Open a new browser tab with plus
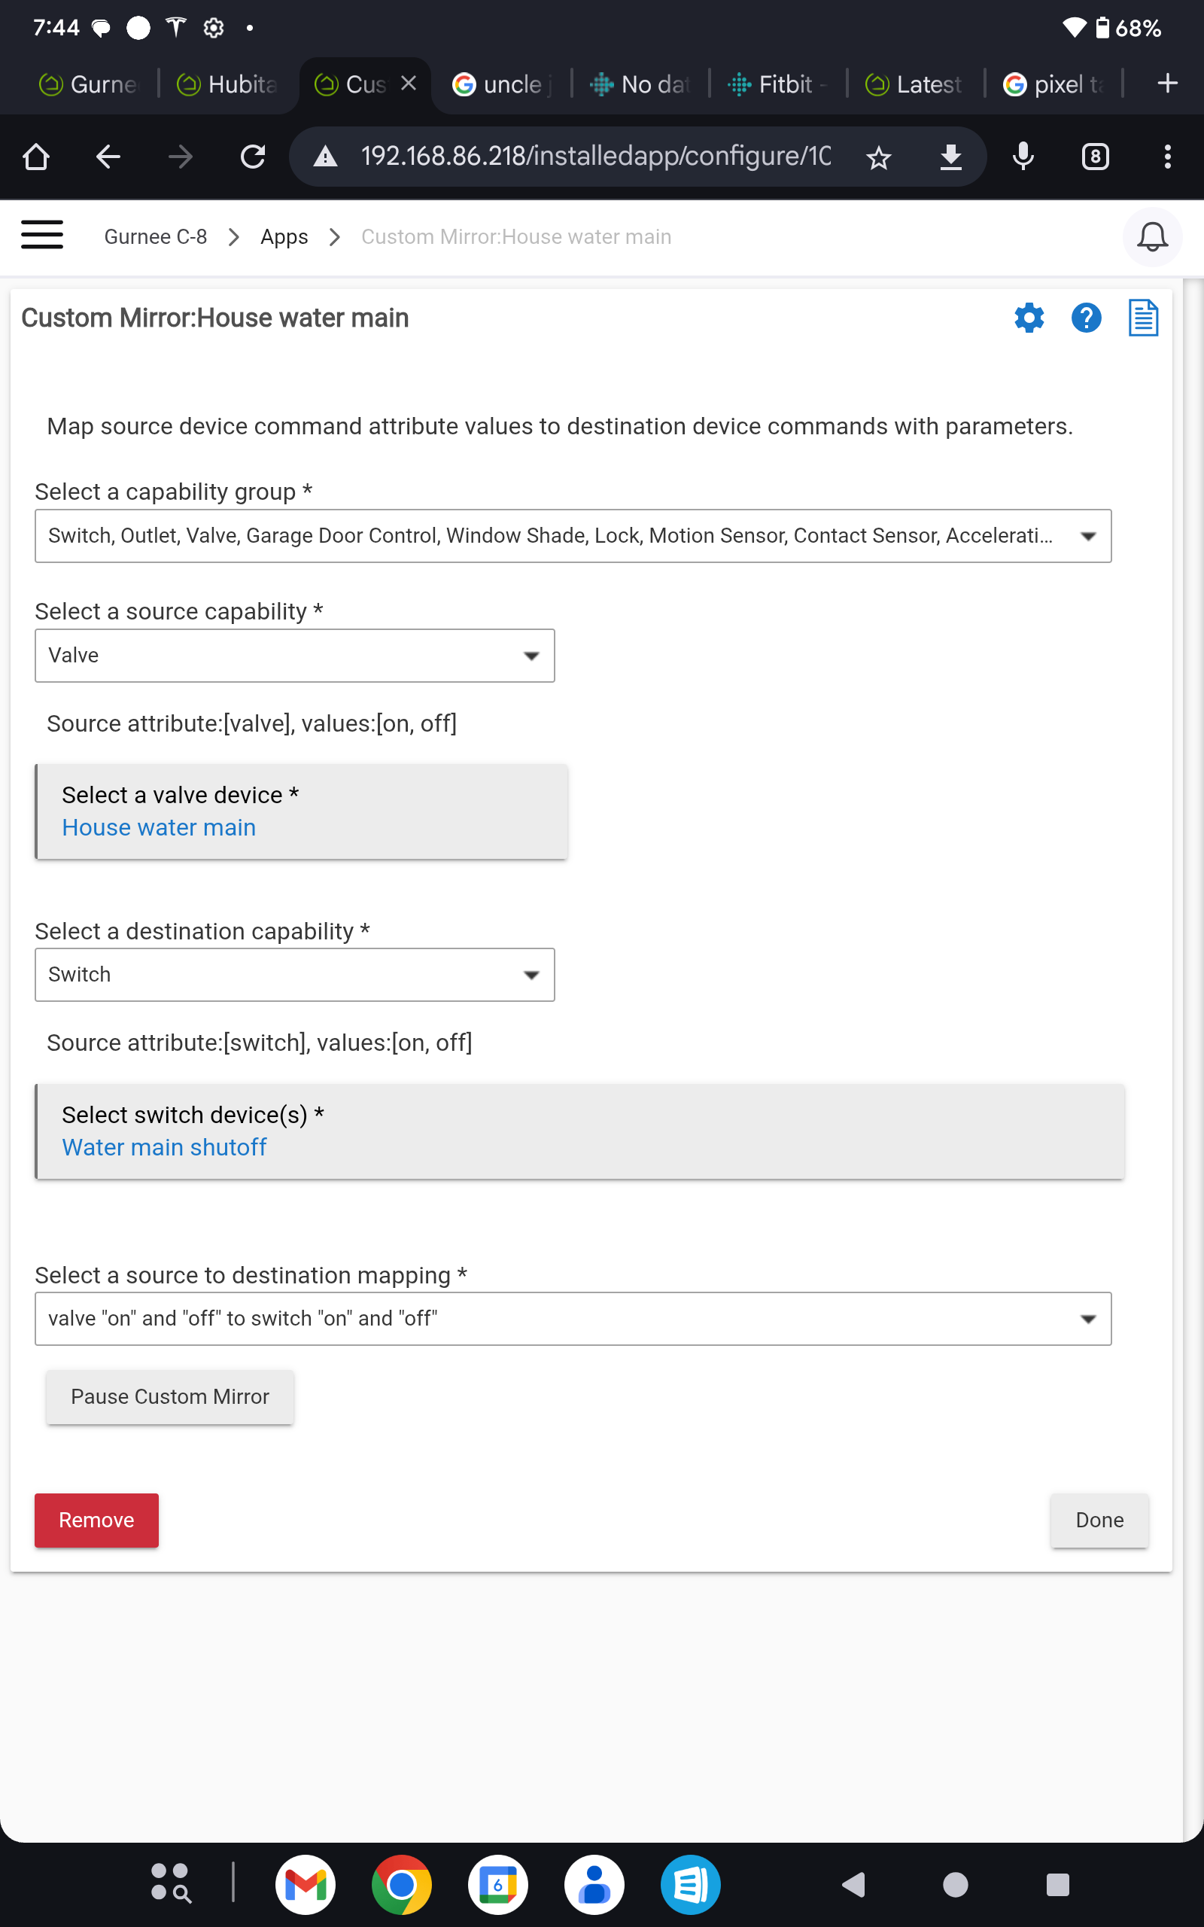Image resolution: width=1204 pixels, height=1927 pixels. [1167, 82]
